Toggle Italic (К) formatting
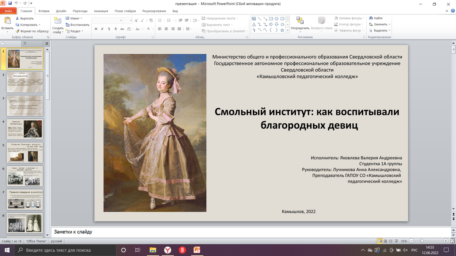 (103, 29)
